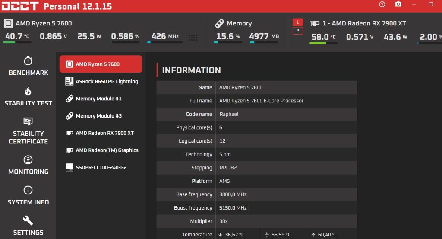The height and width of the screenshot is (239, 442).
Task: Click CPU voltage 0.865 V reading
Action: coord(53,36)
